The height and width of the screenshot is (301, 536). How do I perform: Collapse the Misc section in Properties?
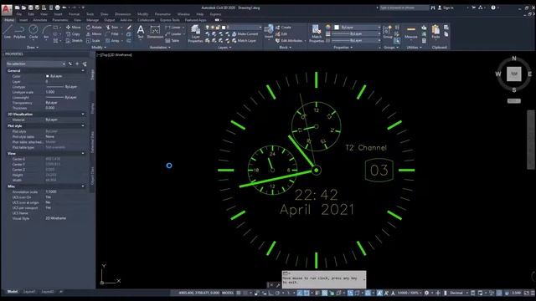[83, 186]
